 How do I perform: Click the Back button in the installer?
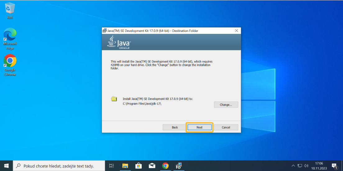coord(175,127)
